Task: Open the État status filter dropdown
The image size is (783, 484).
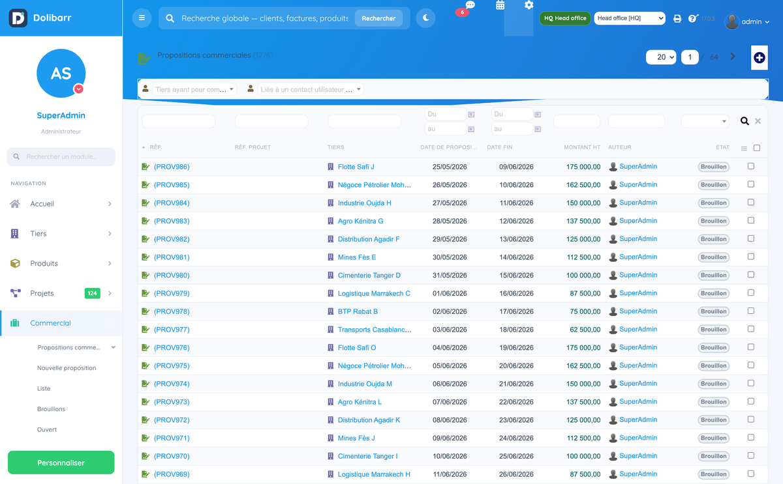Action: pyautogui.click(x=705, y=121)
